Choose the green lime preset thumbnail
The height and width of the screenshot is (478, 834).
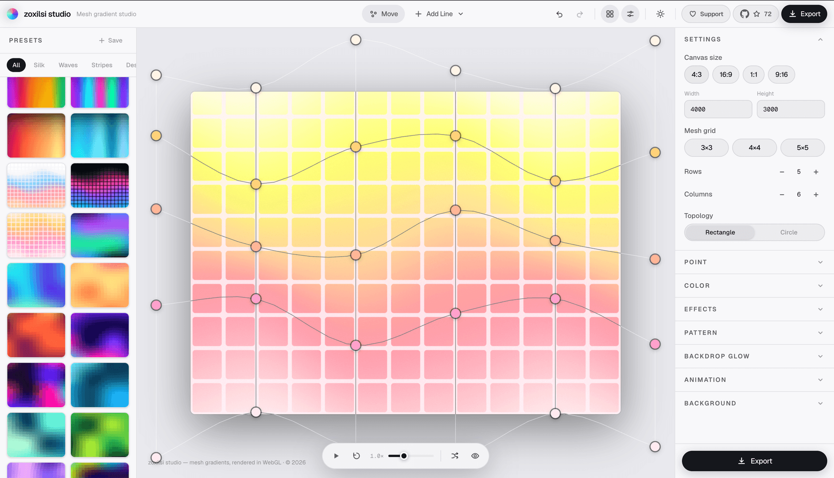pos(100,435)
